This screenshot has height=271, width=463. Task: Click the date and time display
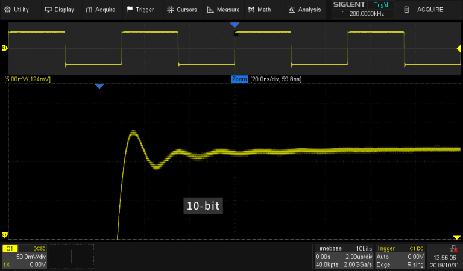click(444, 261)
